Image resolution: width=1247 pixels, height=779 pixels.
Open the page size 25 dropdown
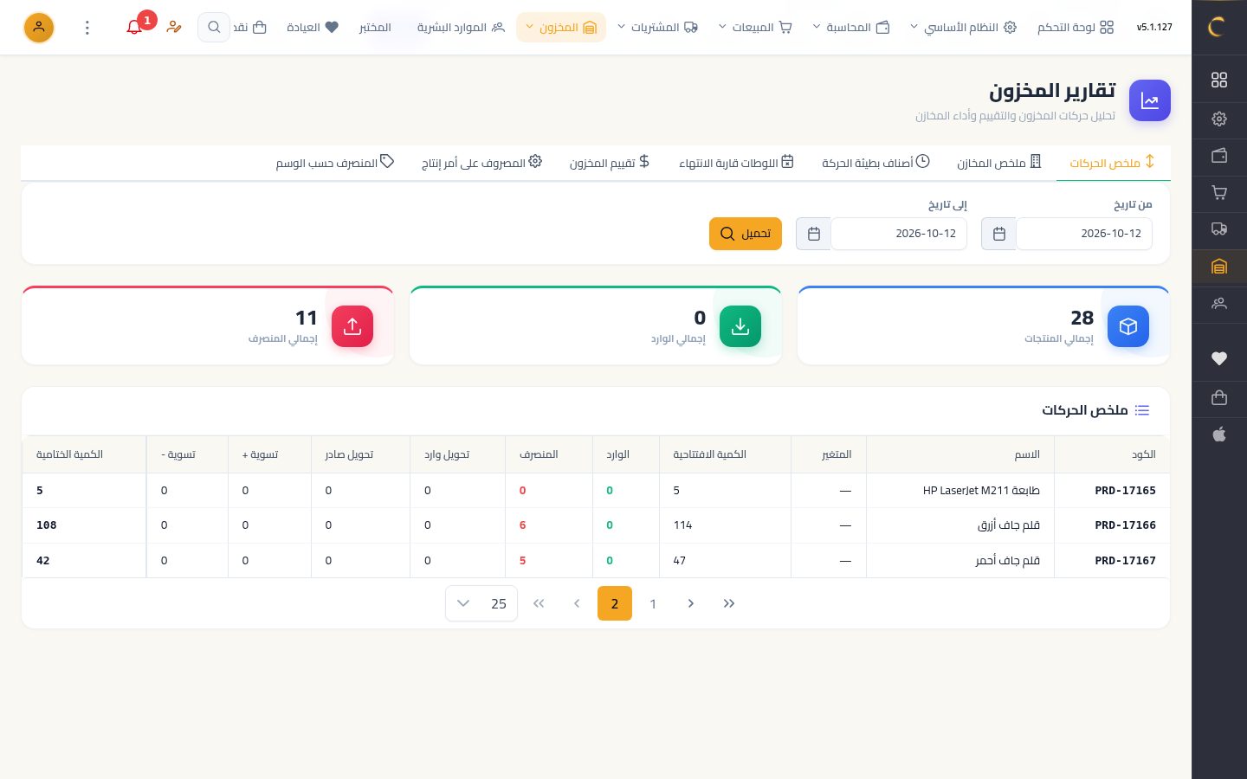point(481,603)
